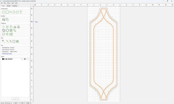The height and width of the screenshot is (104, 174).
Task: Follow the Check Cutter Access link
Action: click(7, 54)
